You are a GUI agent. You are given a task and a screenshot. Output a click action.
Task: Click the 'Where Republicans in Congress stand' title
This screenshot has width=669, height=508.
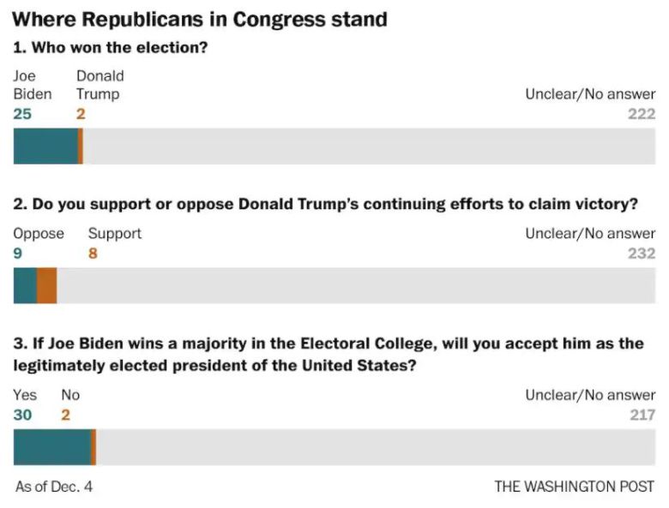[200, 18]
